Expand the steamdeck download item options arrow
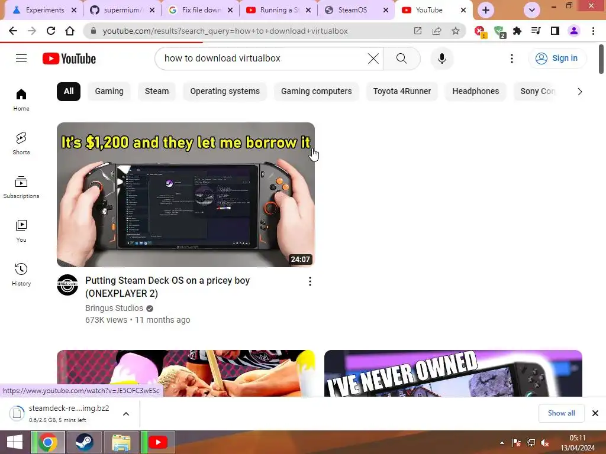The image size is (606, 454). click(126, 414)
